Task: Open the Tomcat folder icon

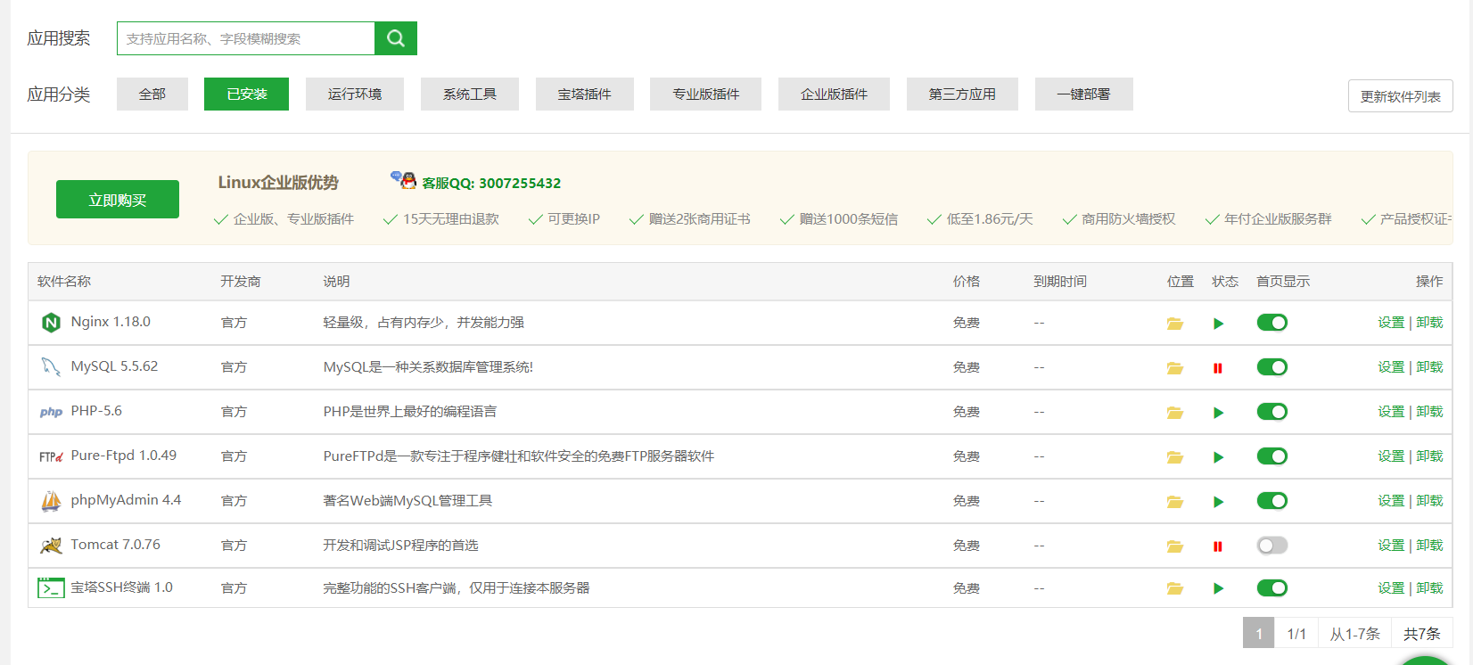Action: [1175, 546]
